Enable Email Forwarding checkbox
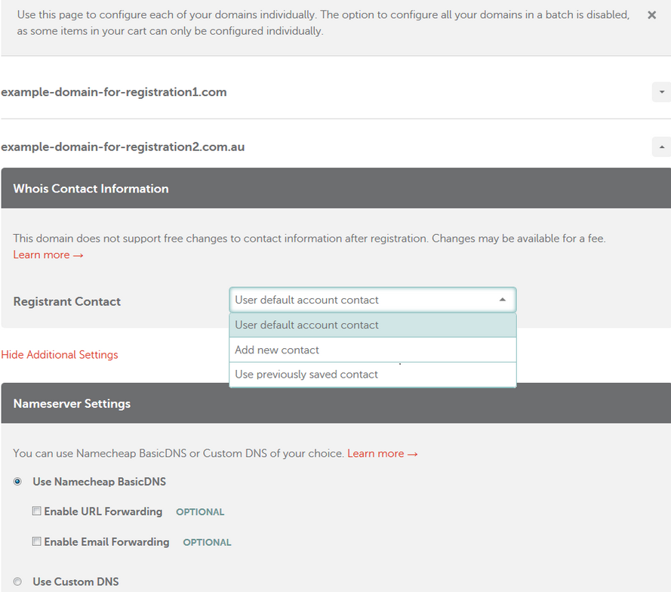Image resolution: width=671 pixels, height=592 pixels. coord(36,541)
